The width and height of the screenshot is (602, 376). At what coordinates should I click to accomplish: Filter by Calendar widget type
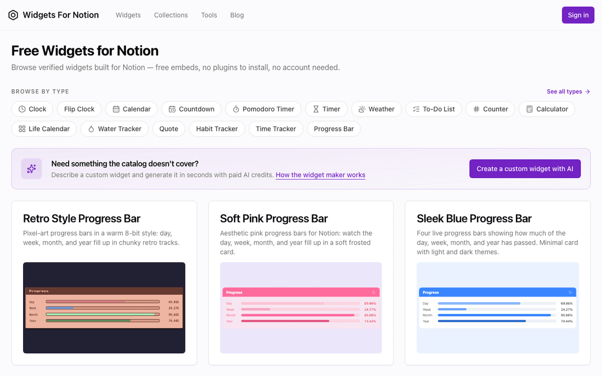point(131,109)
